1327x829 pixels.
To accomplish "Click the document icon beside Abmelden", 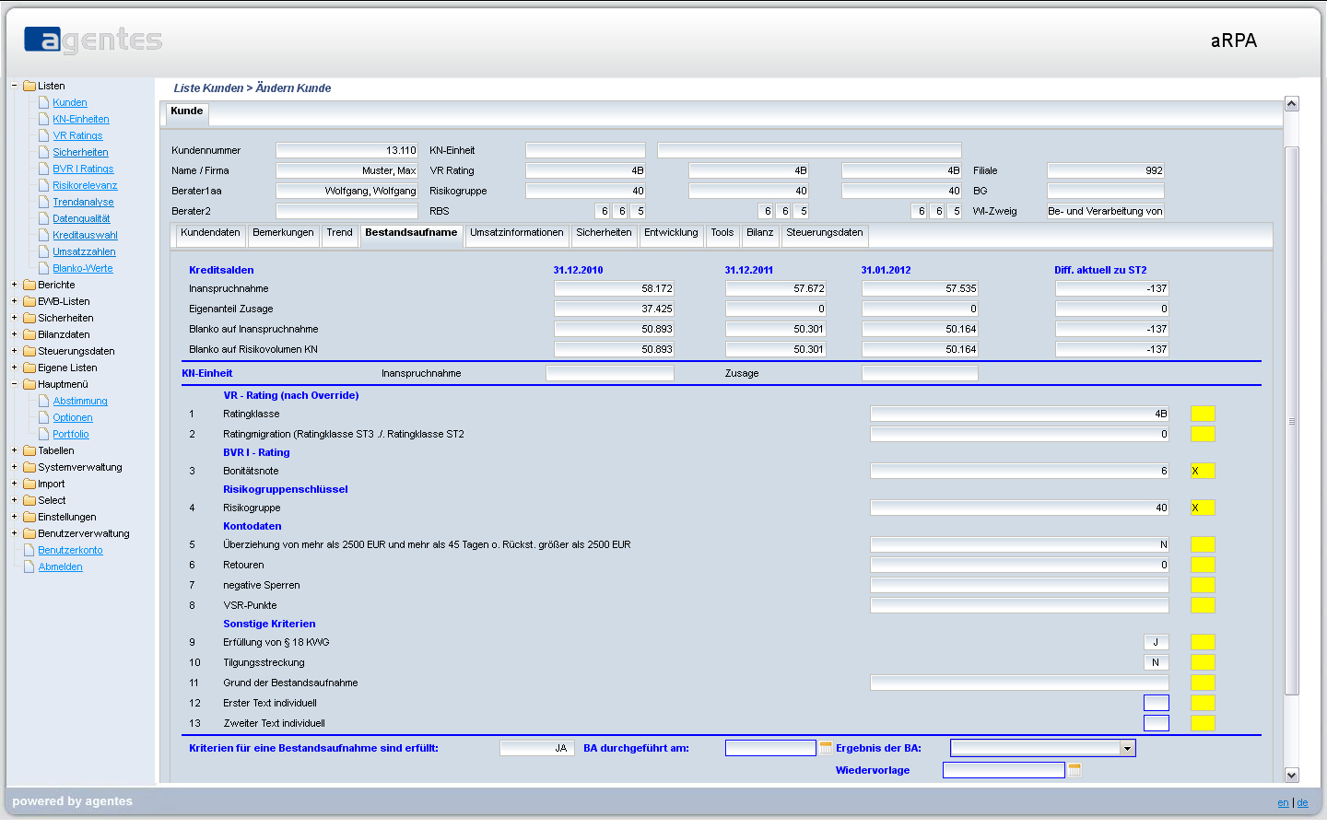I will coord(29,566).
